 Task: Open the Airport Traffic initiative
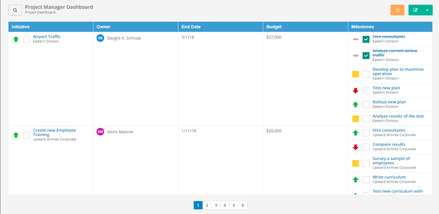click(x=47, y=36)
